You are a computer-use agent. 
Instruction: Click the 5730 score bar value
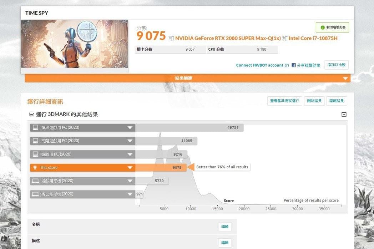[x=159, y=181]
